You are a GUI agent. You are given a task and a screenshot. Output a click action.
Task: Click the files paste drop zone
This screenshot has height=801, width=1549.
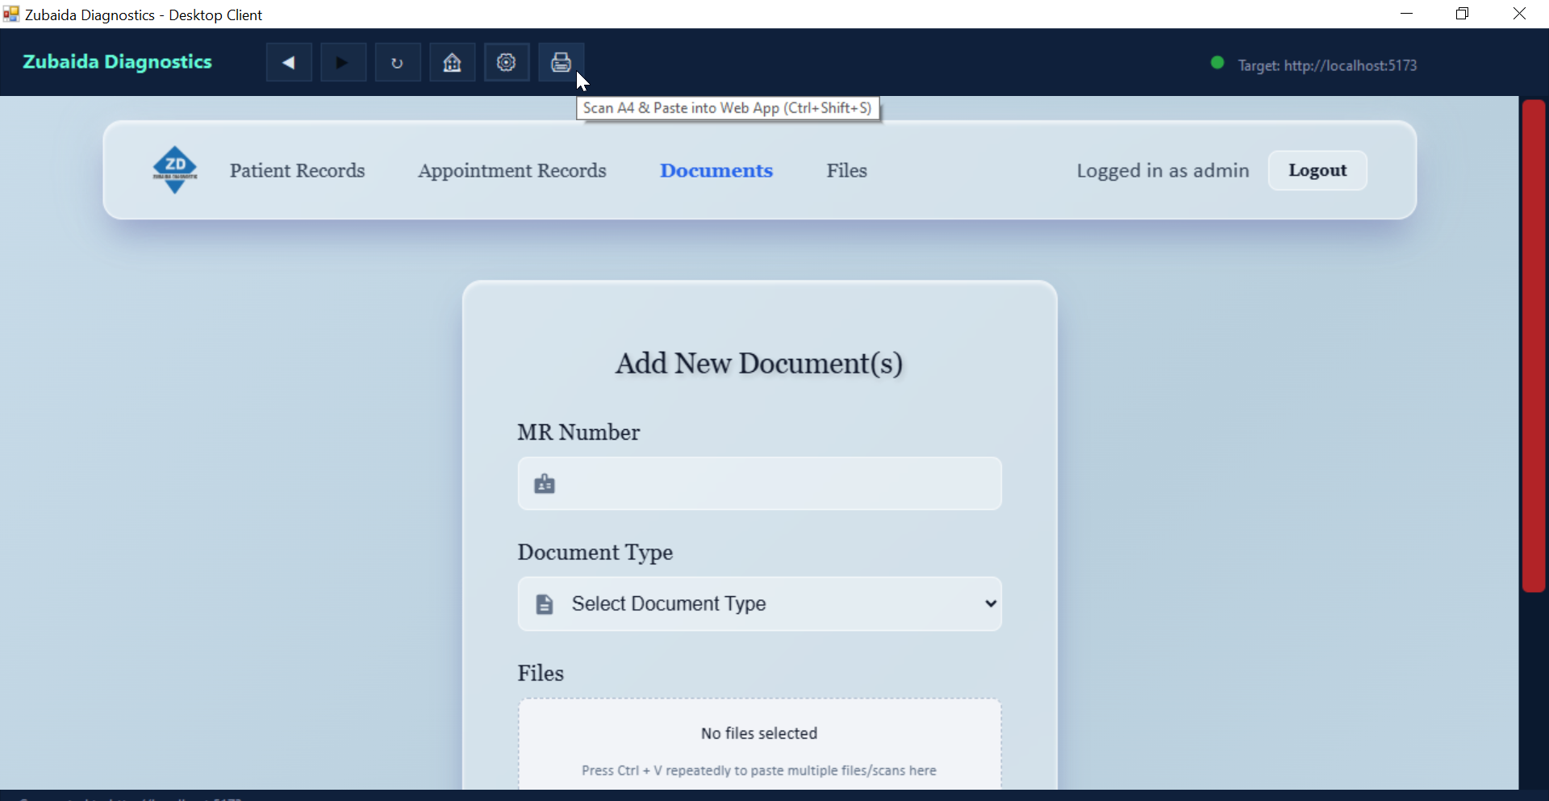(x=759, y=744)
